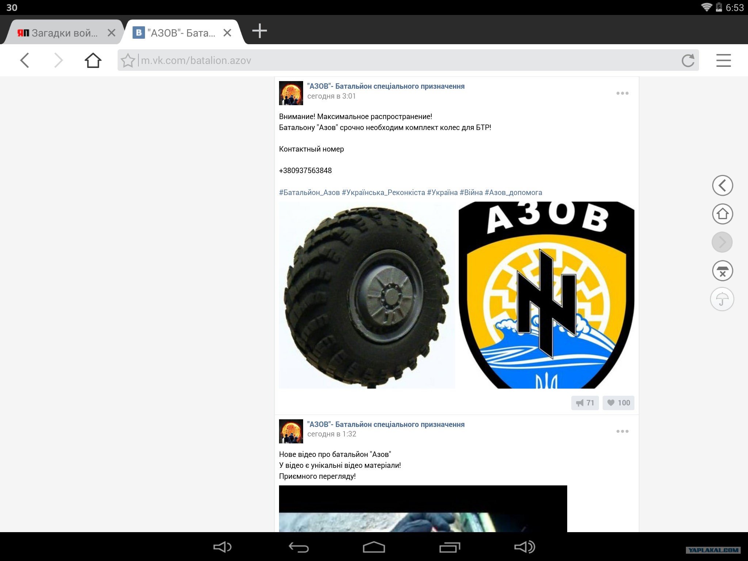Open options menu for the 1:32 post
Image resolution: width=748 pixels, height=561 pixels.
(622, 431)
